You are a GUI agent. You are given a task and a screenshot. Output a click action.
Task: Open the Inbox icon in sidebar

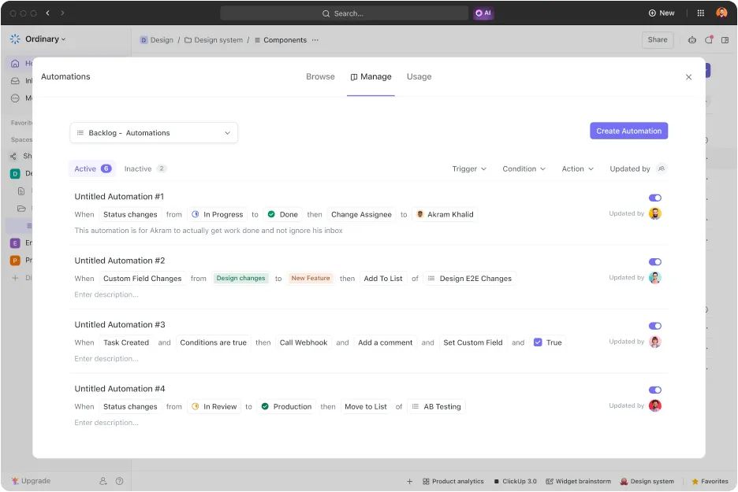tap(15, 81)
